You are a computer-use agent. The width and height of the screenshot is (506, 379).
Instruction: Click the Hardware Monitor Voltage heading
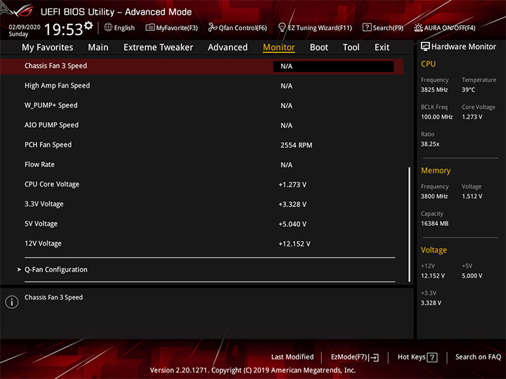(x=434, y=250)
